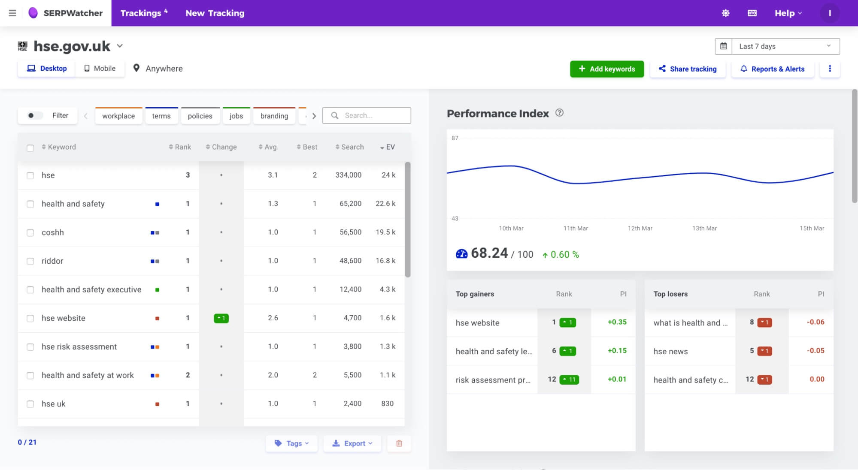Image resolution: width=858 pixels, height=470 pixels.
Task: Toggle checkbox for health and safety row
Action: tap(30, 204)
